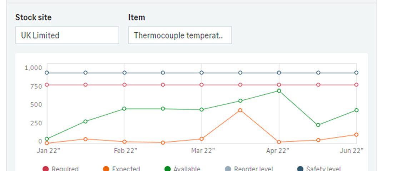393x171 pixels.
Task: Select the Available point at Jan 22
Action: click(47, 139)
